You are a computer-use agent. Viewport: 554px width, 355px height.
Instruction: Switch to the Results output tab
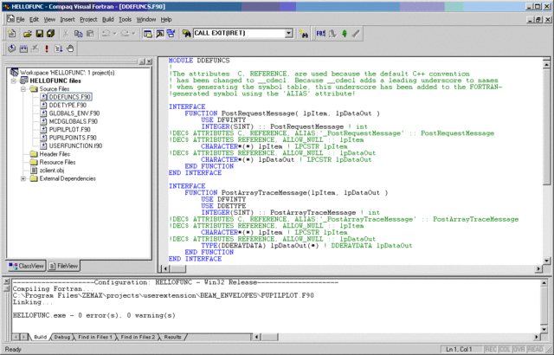(173, 337)
